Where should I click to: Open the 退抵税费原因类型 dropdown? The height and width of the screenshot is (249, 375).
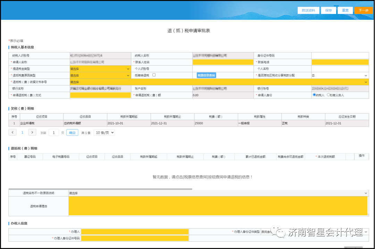click(100, 75)
